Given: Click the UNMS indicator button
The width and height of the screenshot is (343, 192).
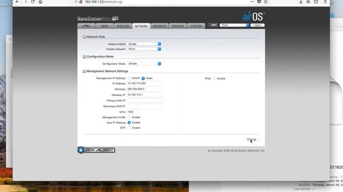Looking at the screenshot, I should 213,25.
